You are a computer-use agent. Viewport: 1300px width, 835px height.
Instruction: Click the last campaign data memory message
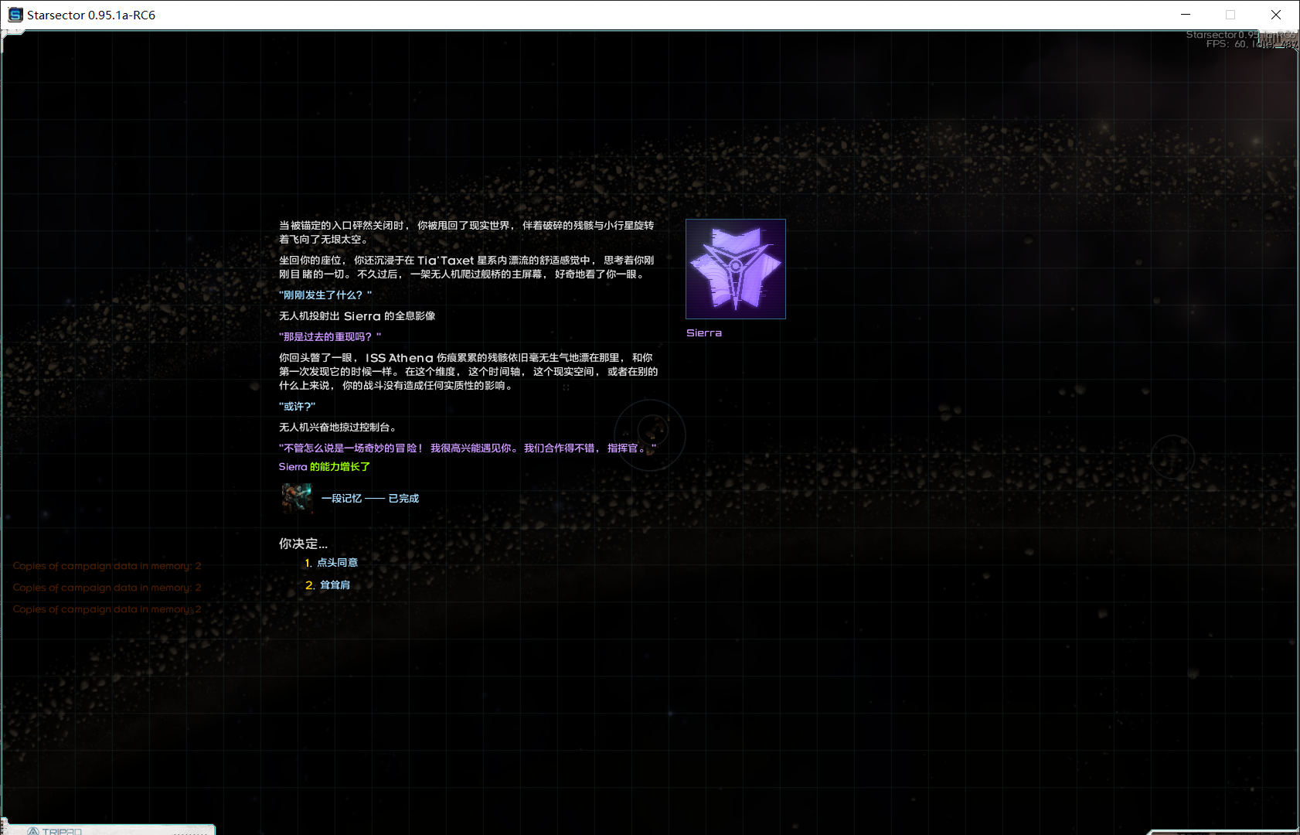pyautogui.click(x=107, y=609)
